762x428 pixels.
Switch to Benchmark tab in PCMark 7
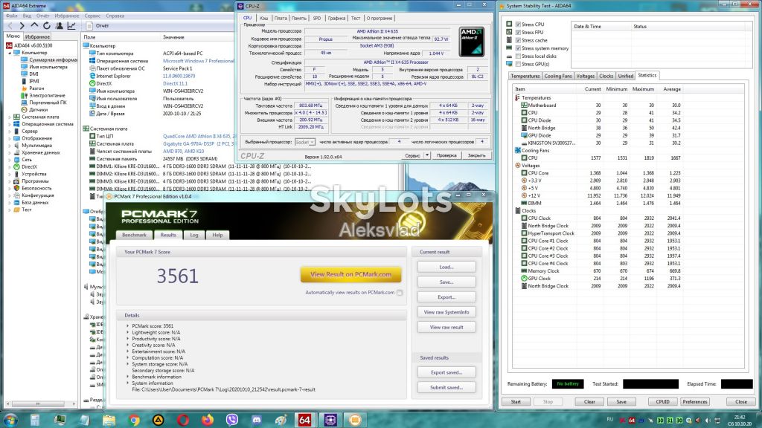pos(134,235)
